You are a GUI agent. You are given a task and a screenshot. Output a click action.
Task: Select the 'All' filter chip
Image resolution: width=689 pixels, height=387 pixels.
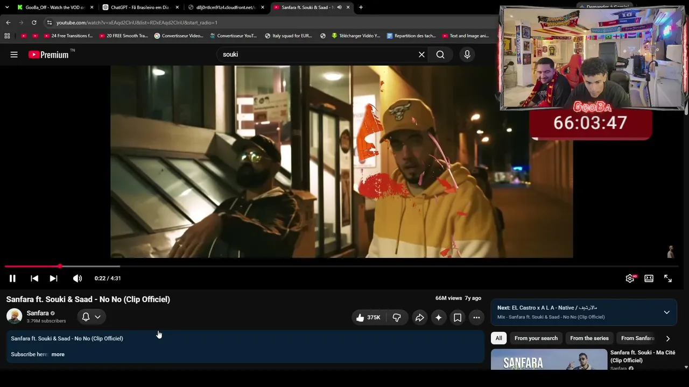[498, 338]
